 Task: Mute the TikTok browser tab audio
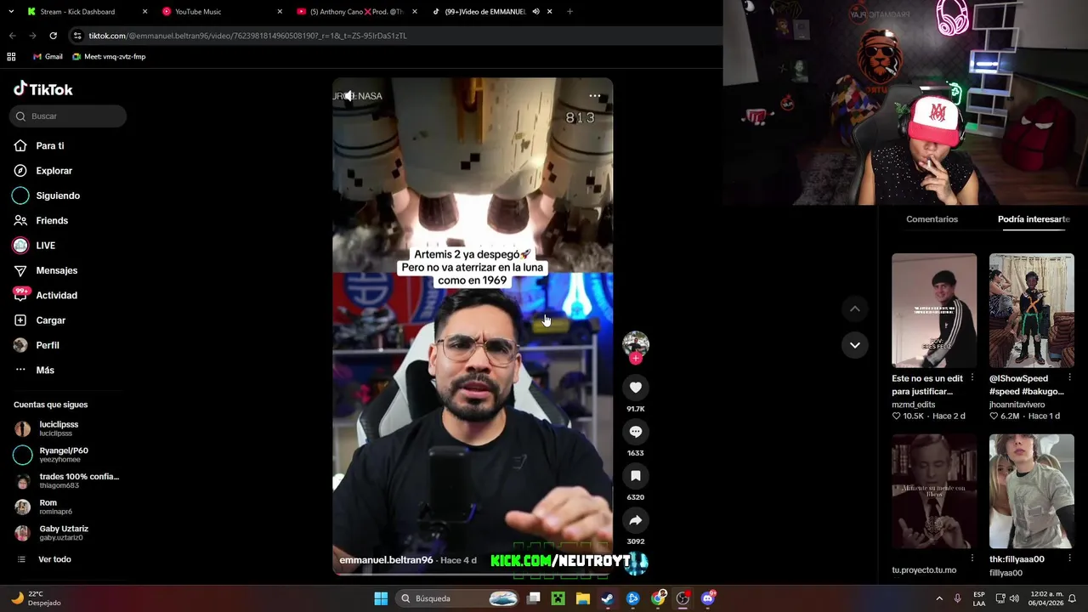tap(535, 12)
